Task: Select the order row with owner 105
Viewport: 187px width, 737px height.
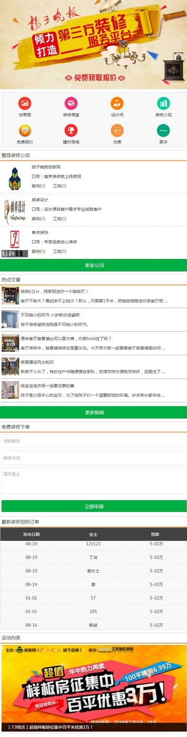Action: [93, 612]
